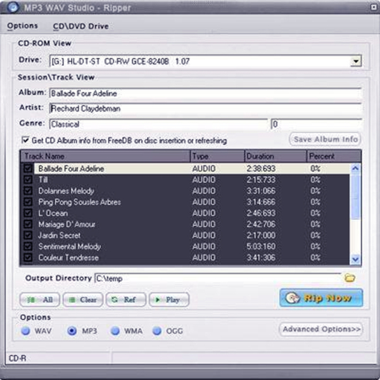Screen dimensions: 380x380
Task: Click the Percent column header
Action: coord(334,156)
